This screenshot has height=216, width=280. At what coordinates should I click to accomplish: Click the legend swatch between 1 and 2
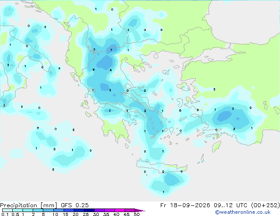click(28, 210)
